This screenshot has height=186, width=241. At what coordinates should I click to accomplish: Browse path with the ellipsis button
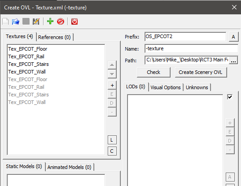click(x=233, y=61)
